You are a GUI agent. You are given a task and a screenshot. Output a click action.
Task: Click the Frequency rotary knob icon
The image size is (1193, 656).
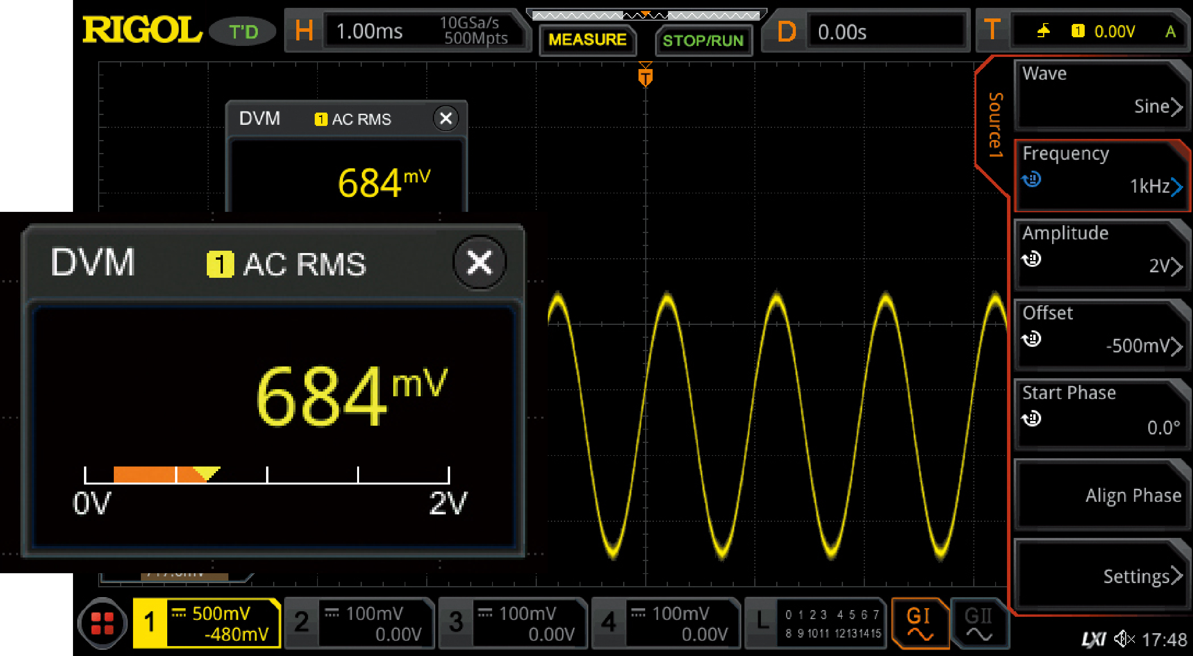click(1031, 179)
